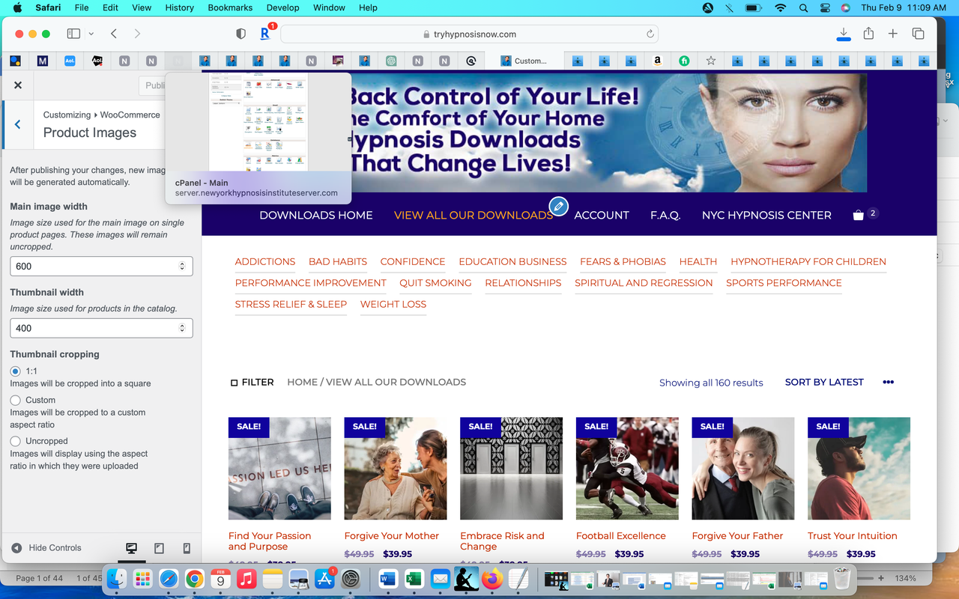The image size is (959, 599).
Task: Open Safari Develop menu
Action: (x=282, y=7)
